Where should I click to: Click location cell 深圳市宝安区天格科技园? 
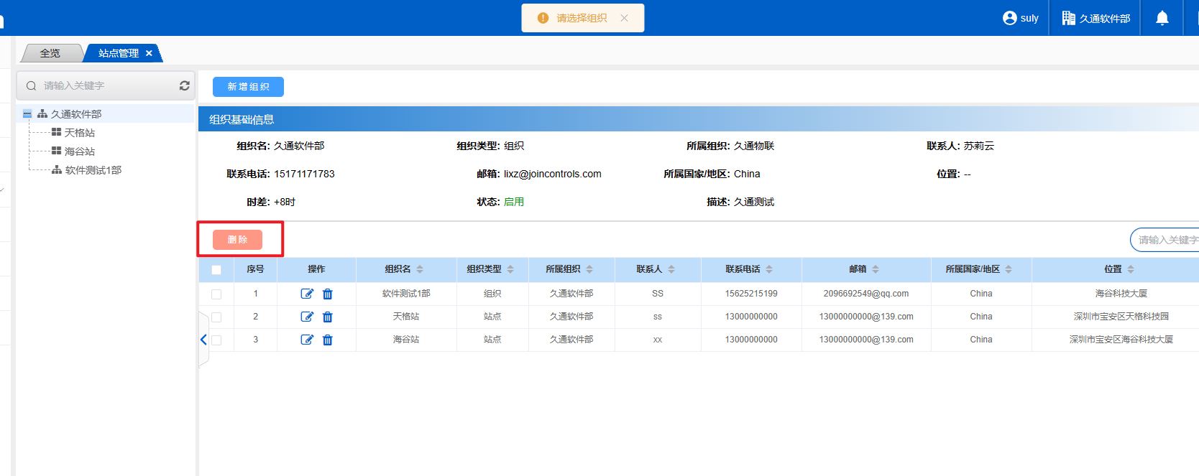point(1121,317)
